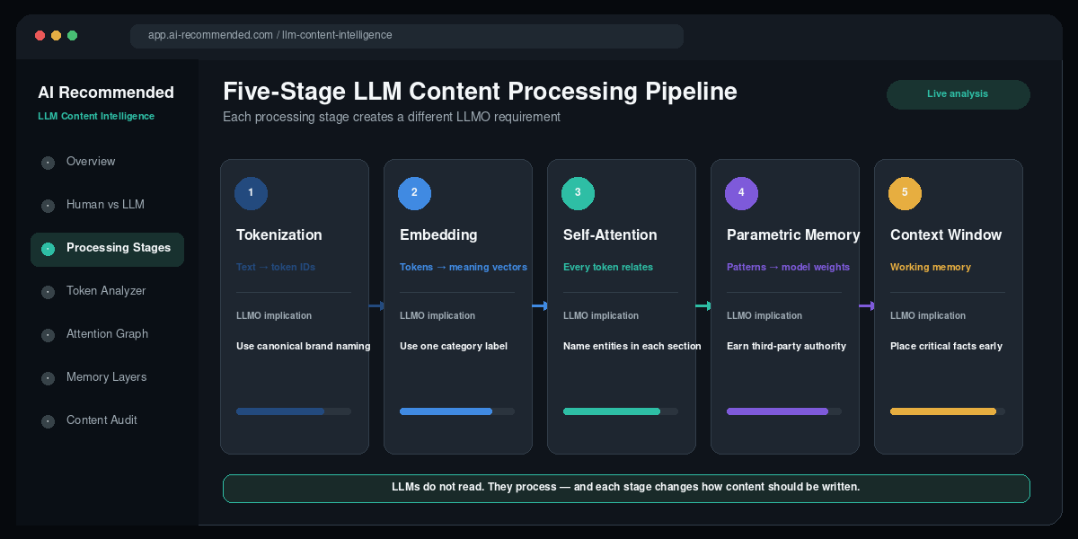Click the Live analysis button
This screenshot has width=1078, height=539.
(x=958, y=94)
